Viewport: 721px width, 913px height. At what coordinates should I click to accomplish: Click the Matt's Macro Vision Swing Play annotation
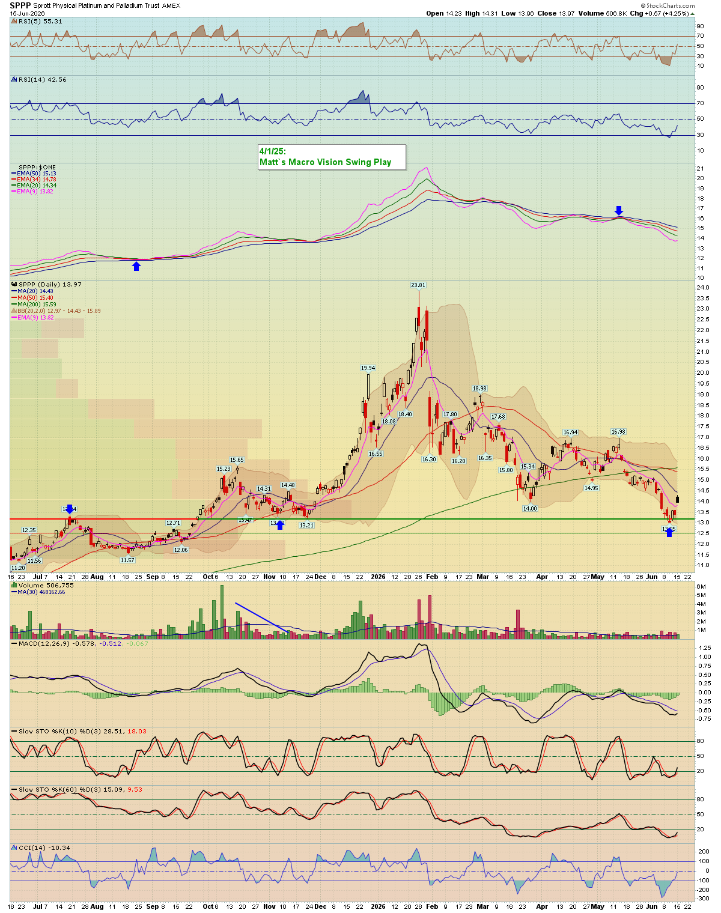[x=332, y=157]
